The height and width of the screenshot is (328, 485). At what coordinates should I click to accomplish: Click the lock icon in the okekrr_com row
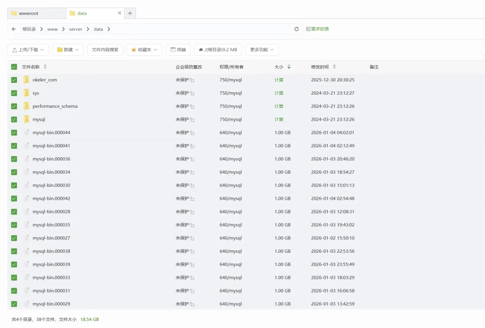point(192,80)
